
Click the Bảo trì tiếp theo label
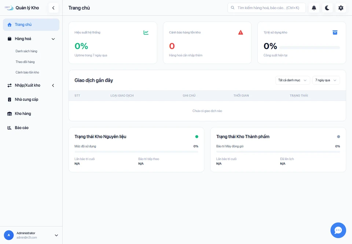click(x=148, y=159)
